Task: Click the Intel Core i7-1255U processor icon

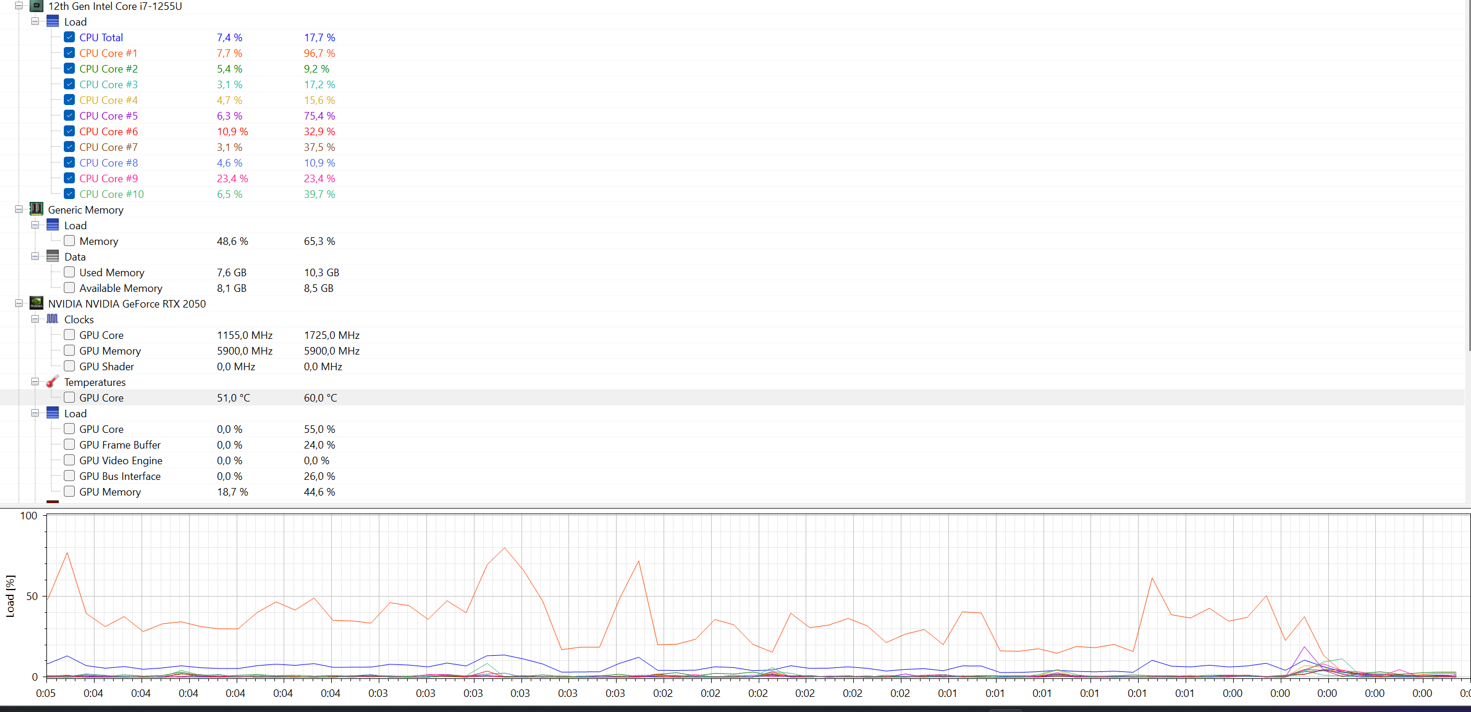Action: [x=36, y=6]
